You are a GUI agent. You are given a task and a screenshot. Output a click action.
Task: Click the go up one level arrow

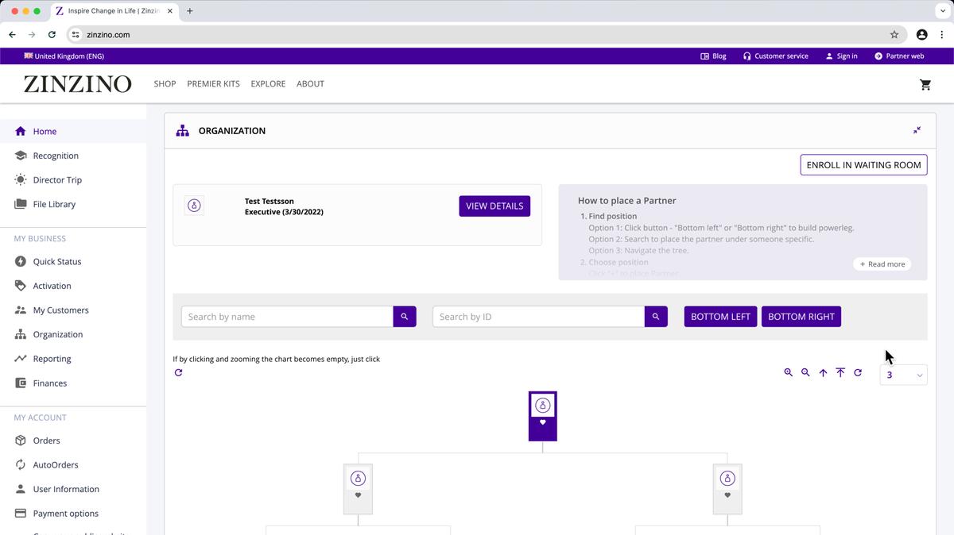coord(823,372)
